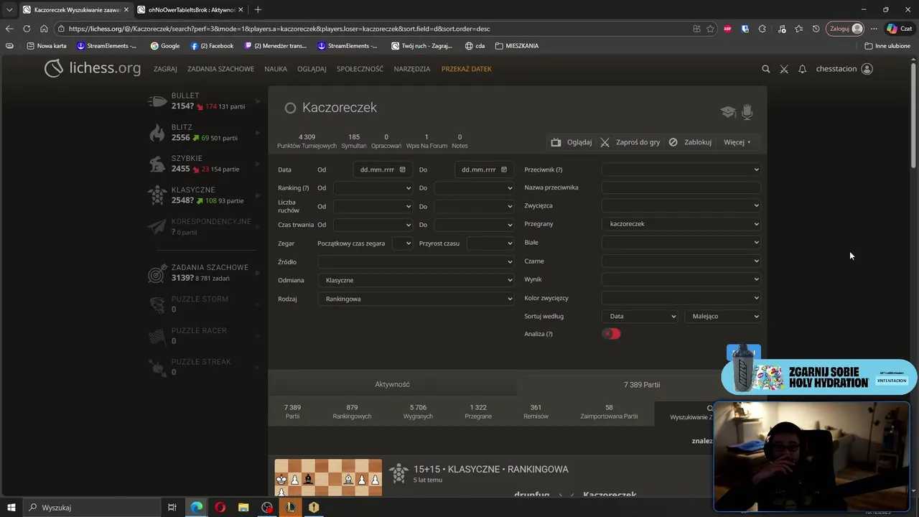Select KORESPONDENCYJNE in sidebar
This screenshot has width=919, height=517.
point(205,227)
